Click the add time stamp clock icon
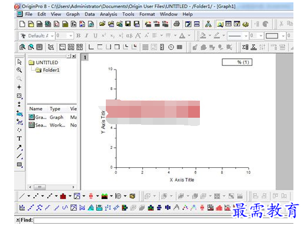Viewport: 304px width, 229px height. click(x=171, y=47)
